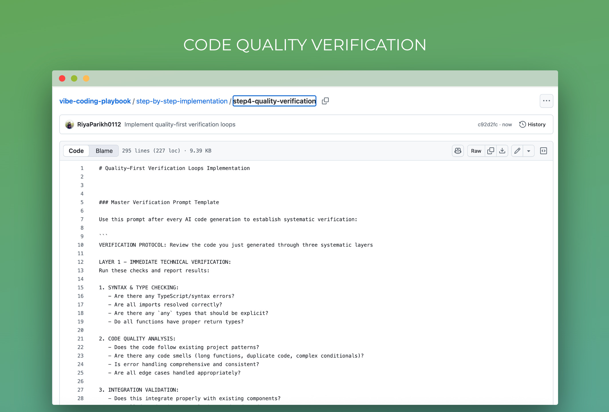This screenshot has height=412, width=609.
Task: Copy file path icon next to filename
Action: pos(325,101)
